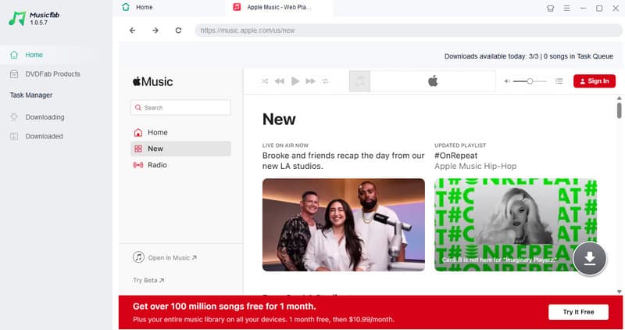Toggle shuffle in the player
The width and height of the screenshot is (625, 330).
click(265, 81)
